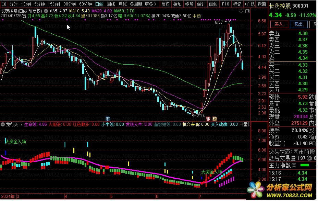Select the 5分钟 period
The width and height of the screenshot is (318, 201).
pyautogui.click(x=39, y=4)
